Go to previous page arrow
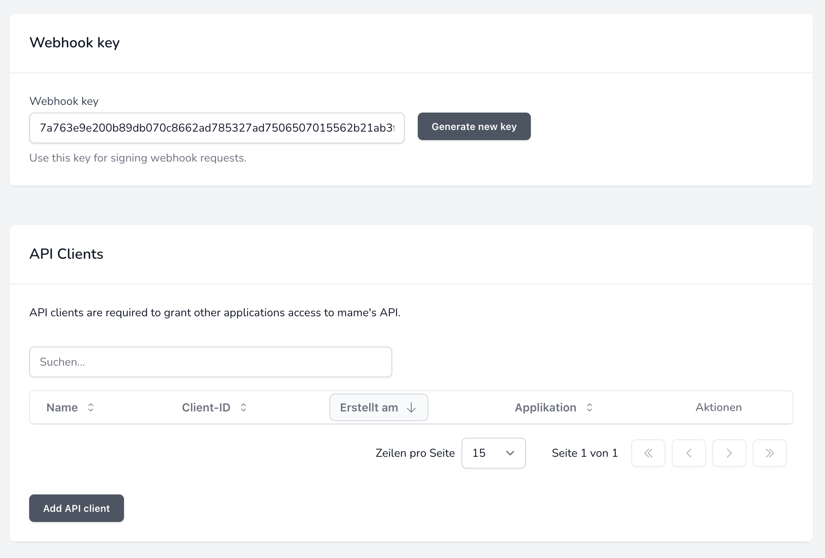This screenshot has height=558, width=825. 688,453
